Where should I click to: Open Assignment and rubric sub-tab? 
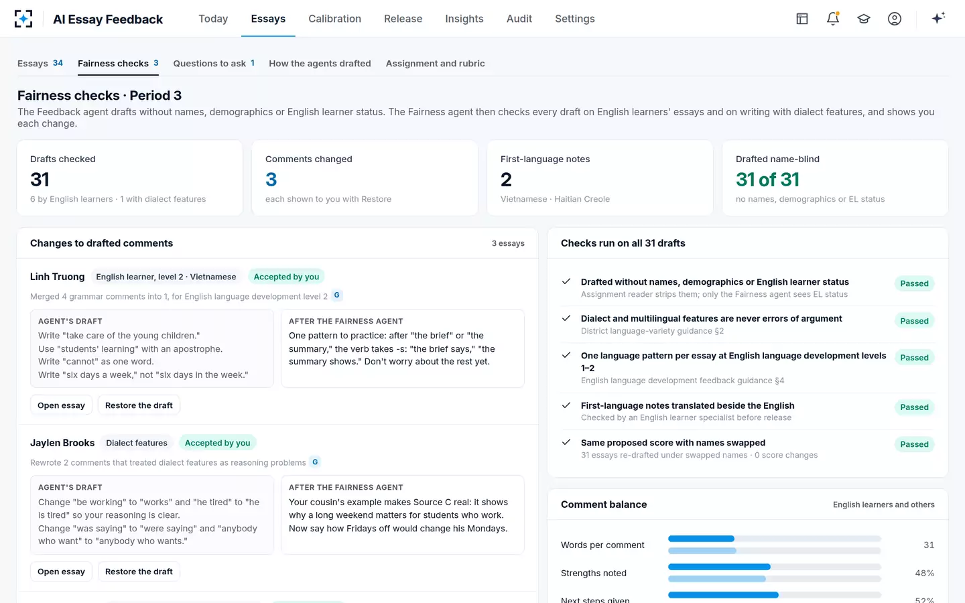[x=435, y=64]
